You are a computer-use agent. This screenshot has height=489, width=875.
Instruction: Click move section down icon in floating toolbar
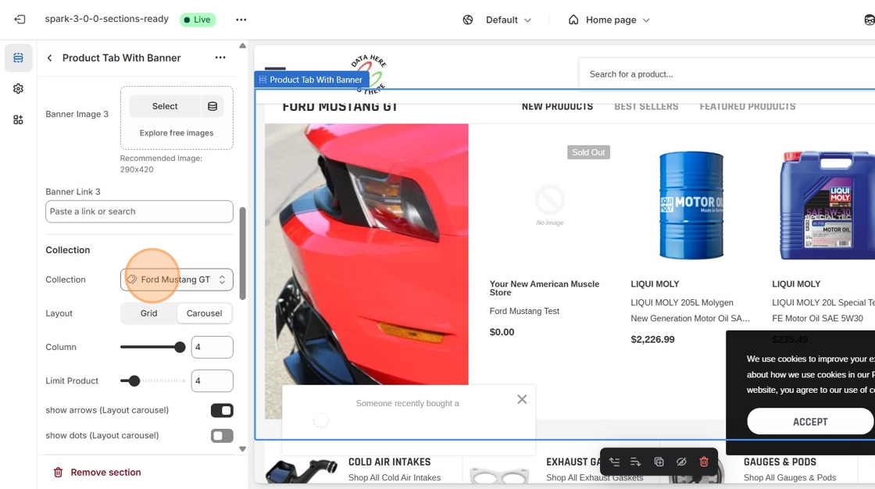636,462
